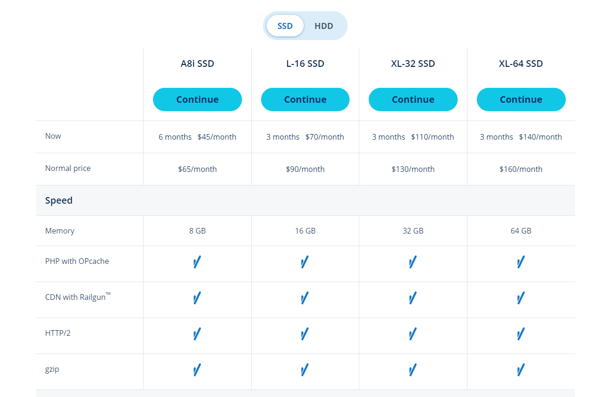
Task: Click the $160/month normal price
Action: click(521, 169)
